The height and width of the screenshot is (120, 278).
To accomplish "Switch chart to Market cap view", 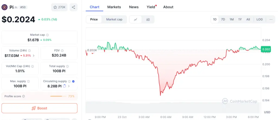I will [x=114, y=19].
